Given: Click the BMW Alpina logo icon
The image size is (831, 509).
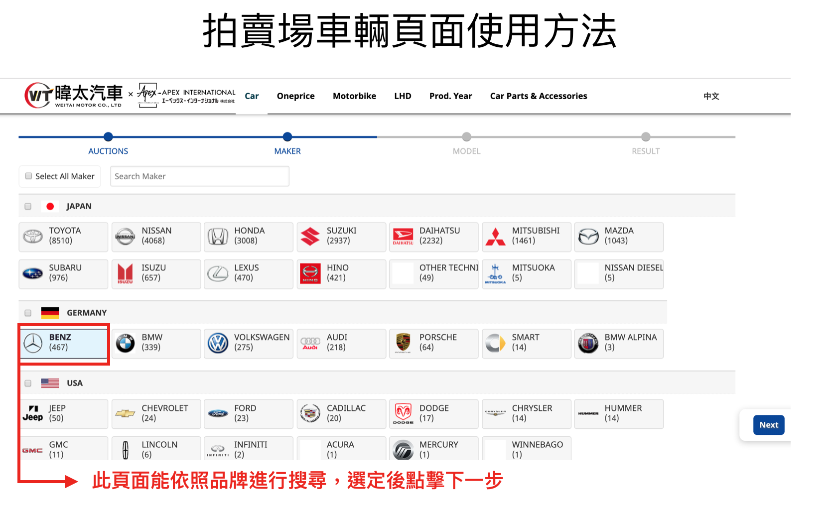Looking at the screenshot, I should 588,343.
